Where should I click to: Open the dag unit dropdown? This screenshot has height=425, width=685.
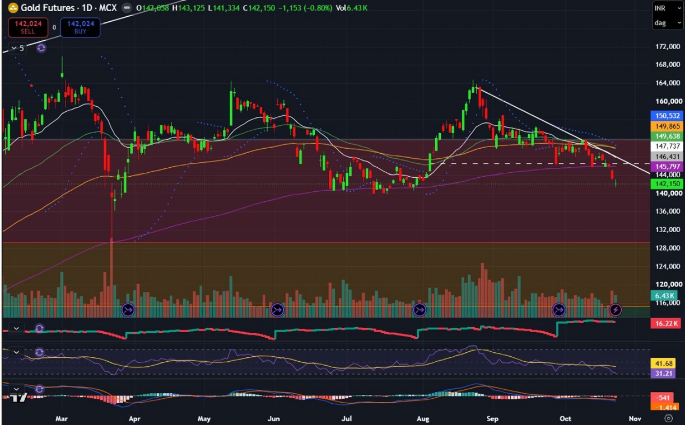[x=668, y=23]
